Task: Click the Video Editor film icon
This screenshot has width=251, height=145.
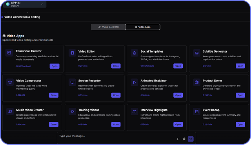Action: 72,53
